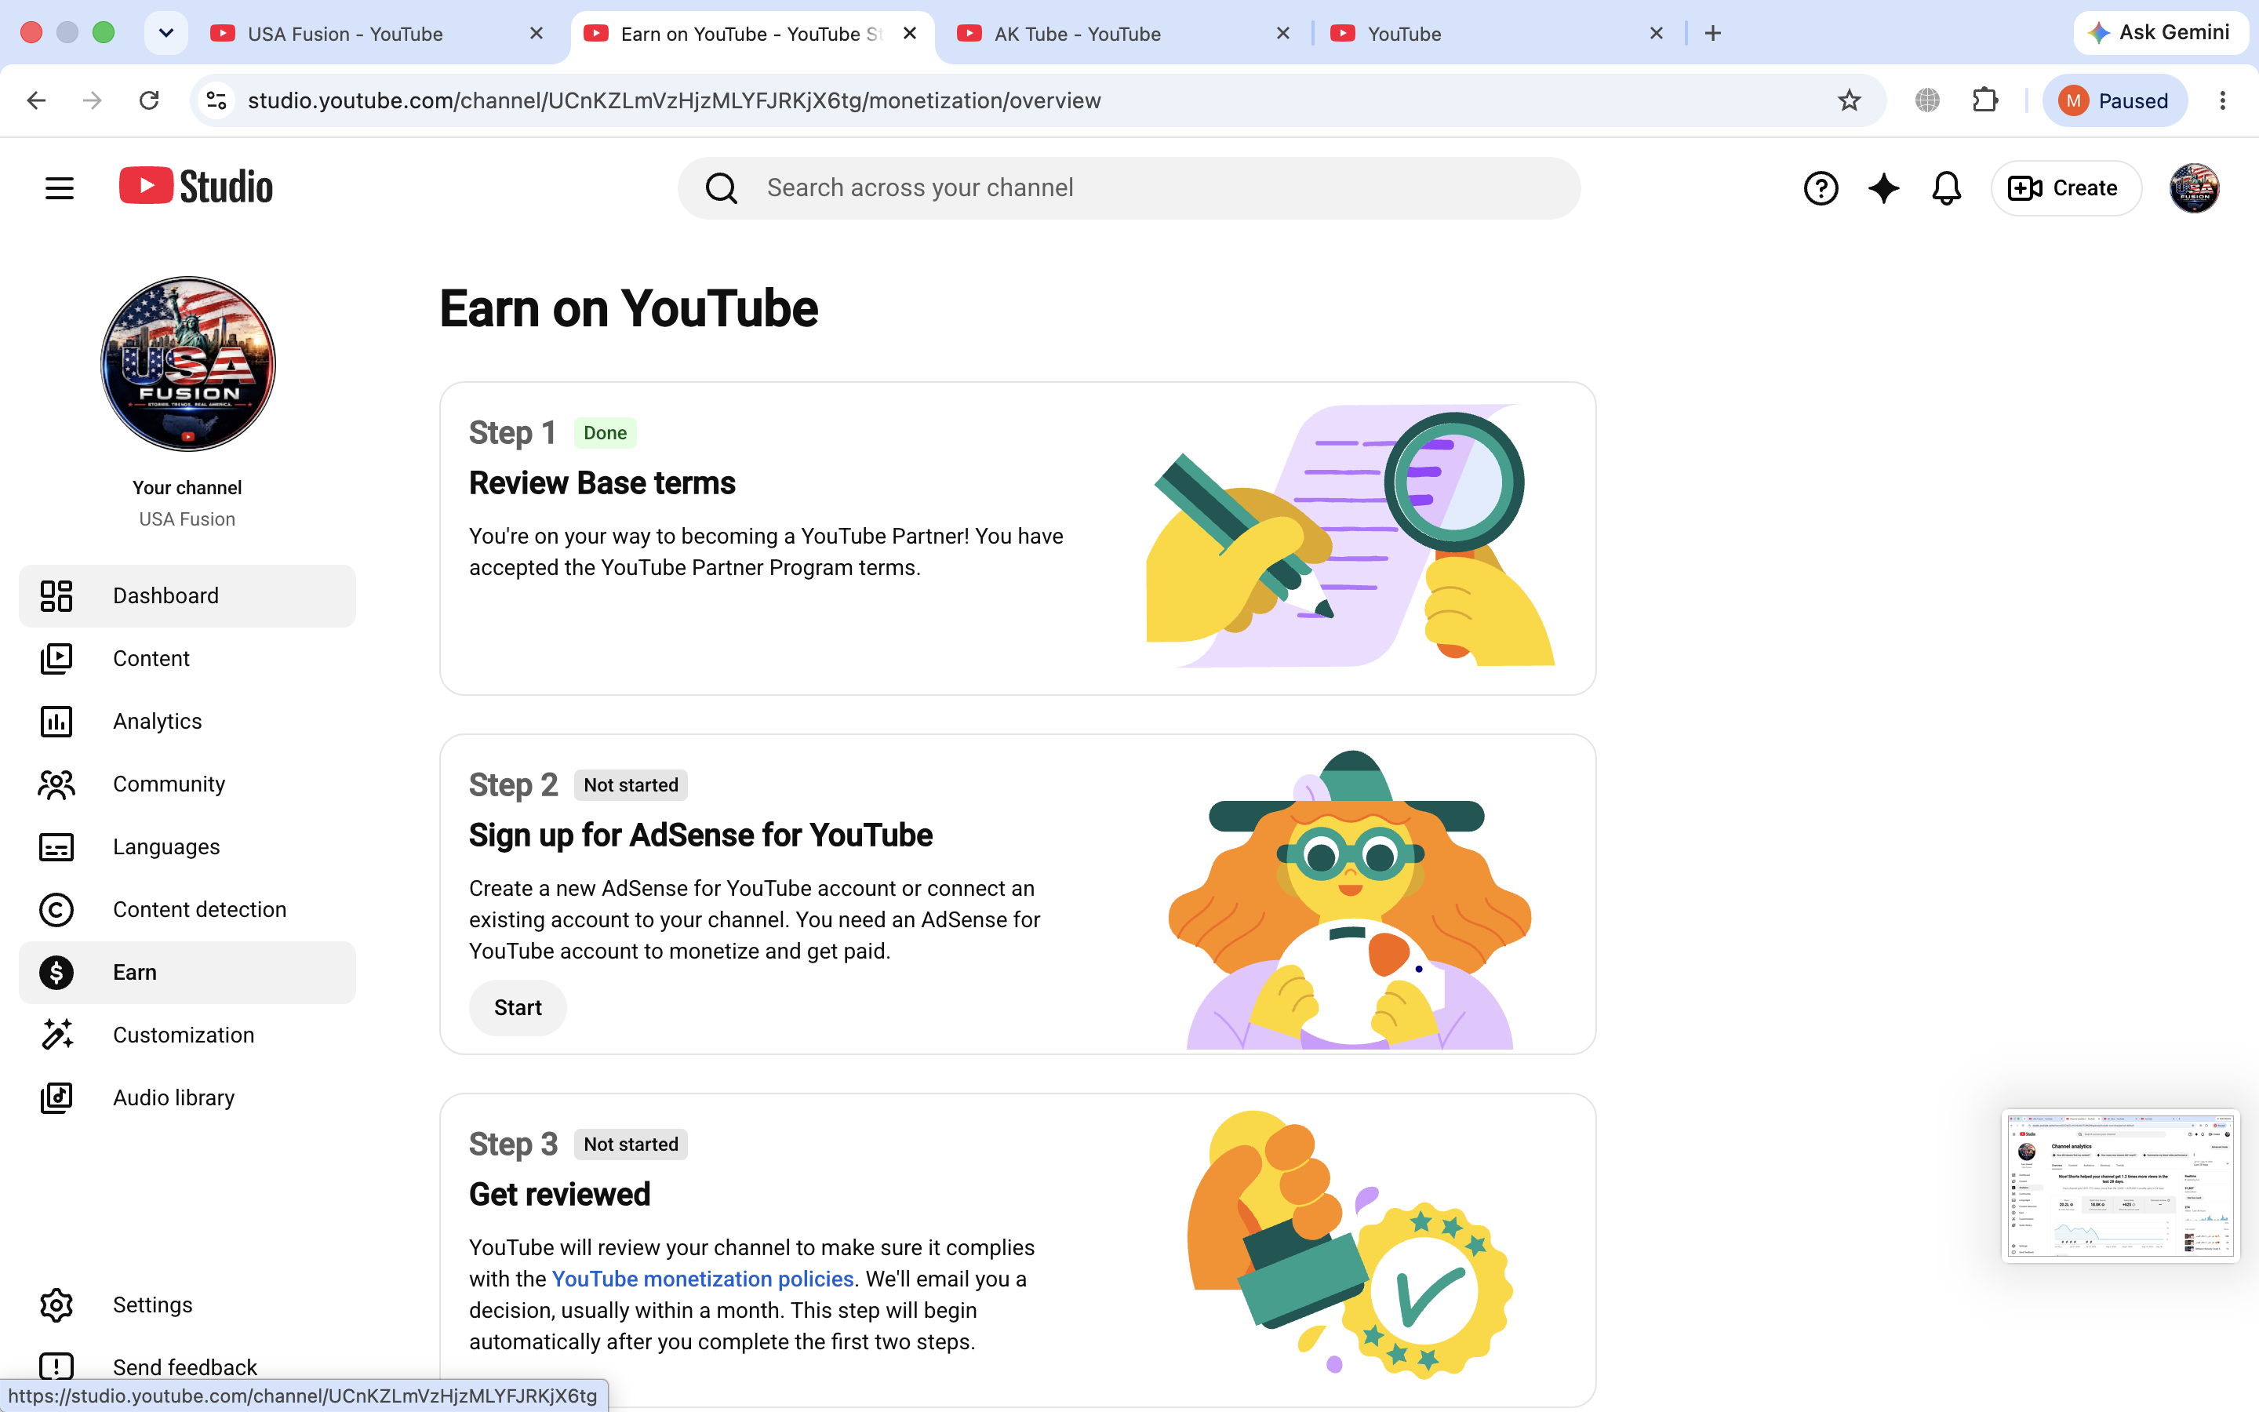This screenshot has height=1412, width=2259.
Task: Open Community in the sidebar
Action: pyautogui.click(x=187, y=784)
